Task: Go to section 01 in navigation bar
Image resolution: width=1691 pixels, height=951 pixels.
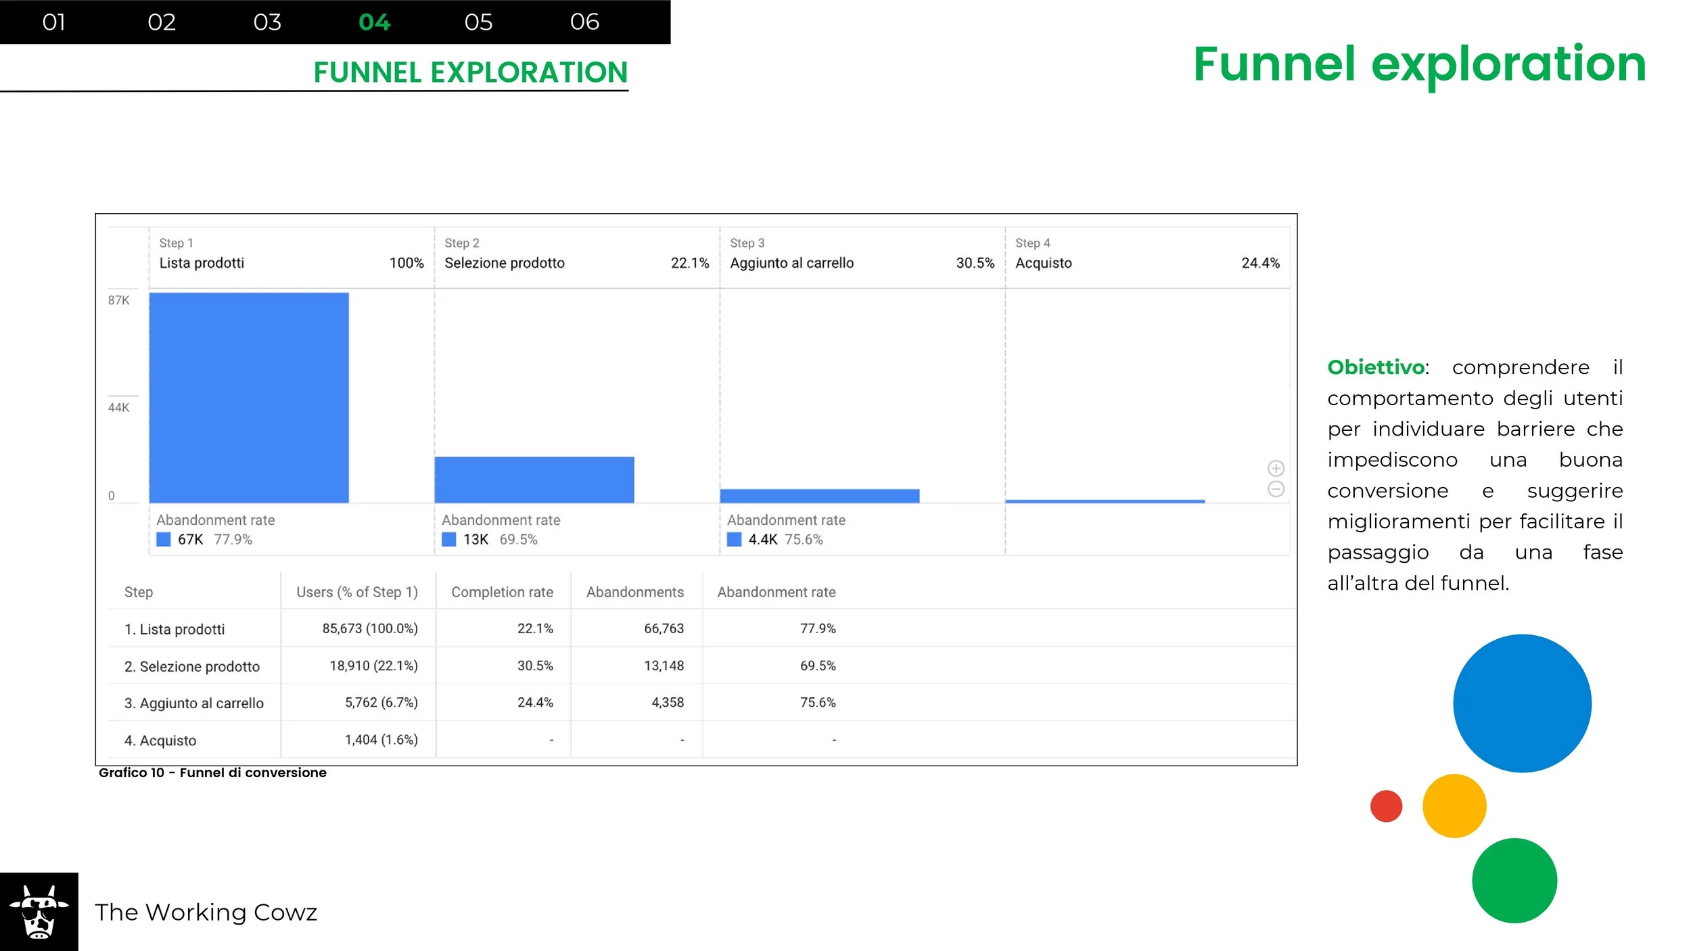Action: [x=53, y=22]
